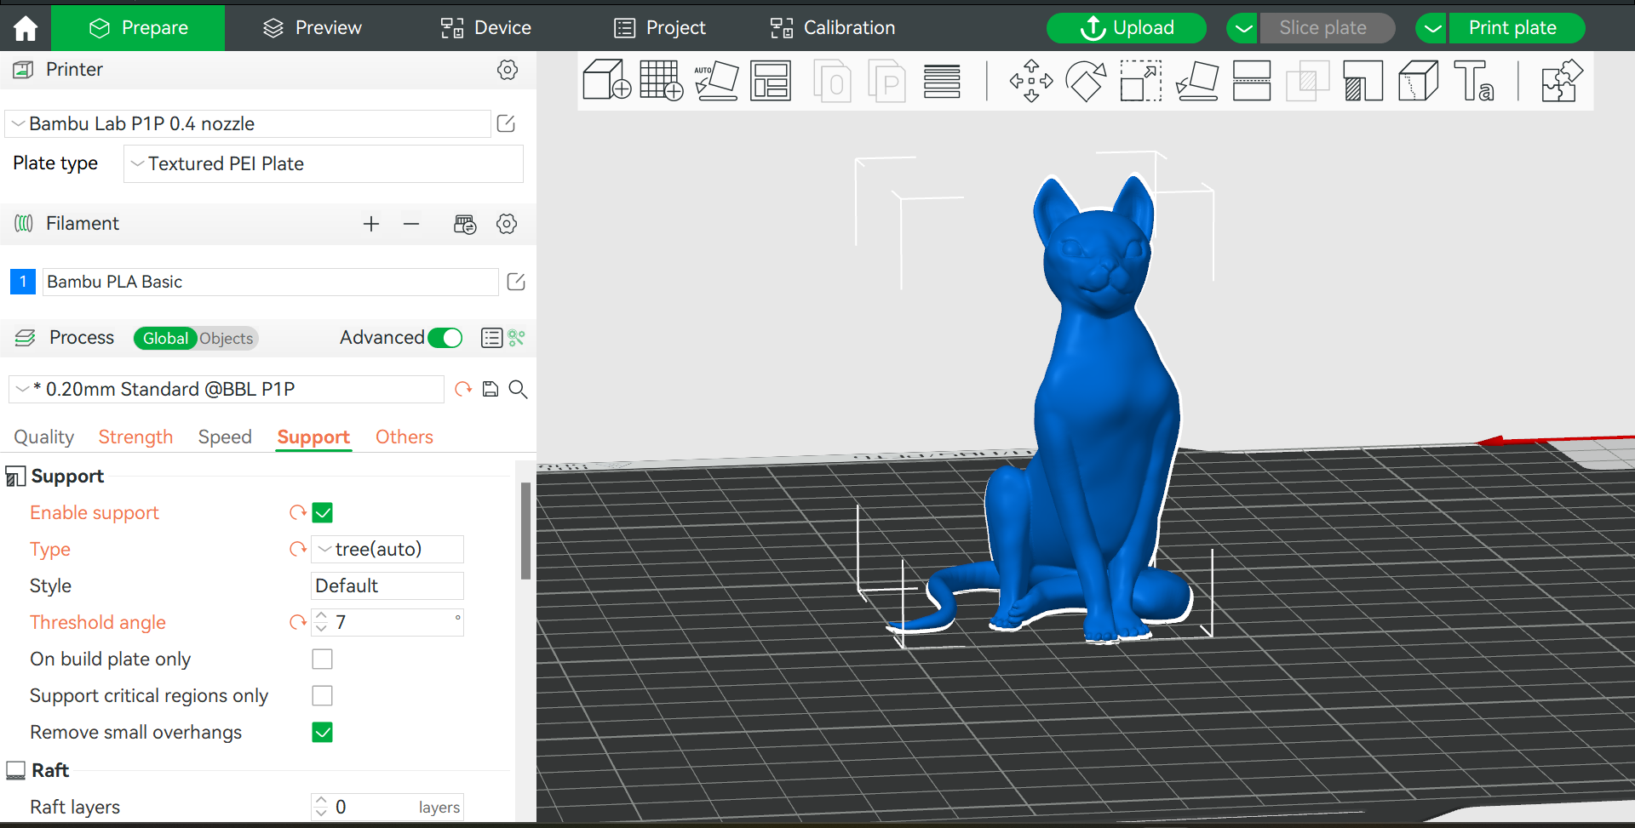Open the Assembly view puzzle icon
The width and height of the screenshot is (1635, 828).
pyautogui.click(x=1561, y=81)
